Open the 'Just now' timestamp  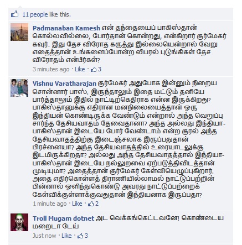click(x=44, y=236)
